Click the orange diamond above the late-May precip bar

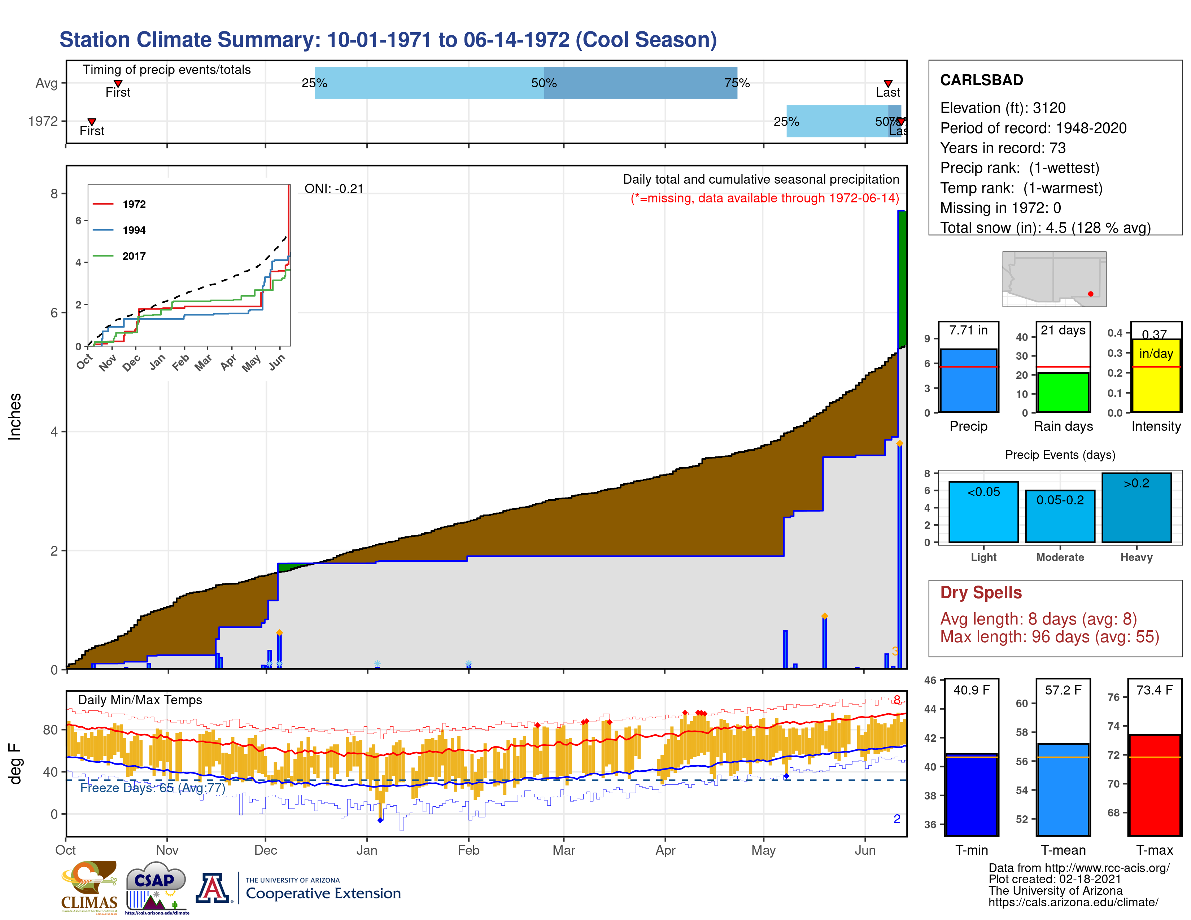pos(824,616)
